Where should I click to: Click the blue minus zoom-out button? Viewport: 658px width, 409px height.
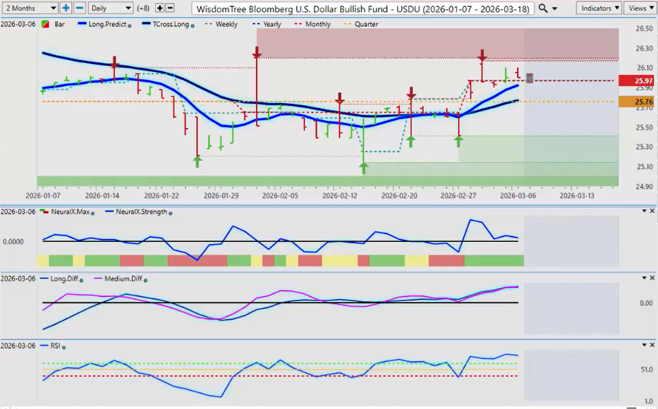[80, 8]
